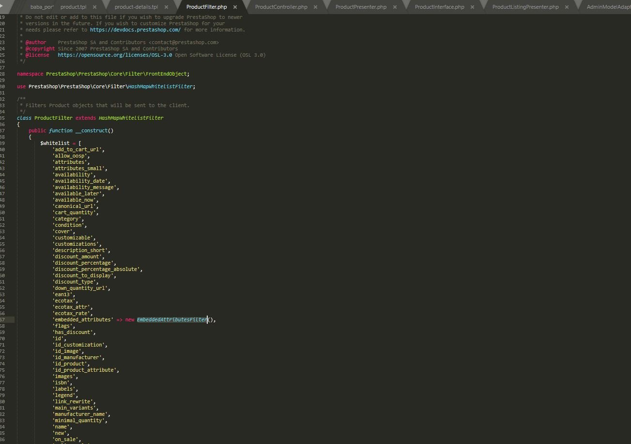The height and width of the screenshot is (444, 631).
Task: Close the ProductInterface.php tab
Action: (472, 7)
